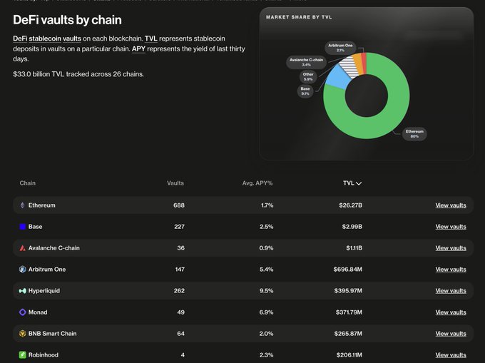
Task: Click the BNB Smart Chain logo icon
Action: click(x=22, y=333)
